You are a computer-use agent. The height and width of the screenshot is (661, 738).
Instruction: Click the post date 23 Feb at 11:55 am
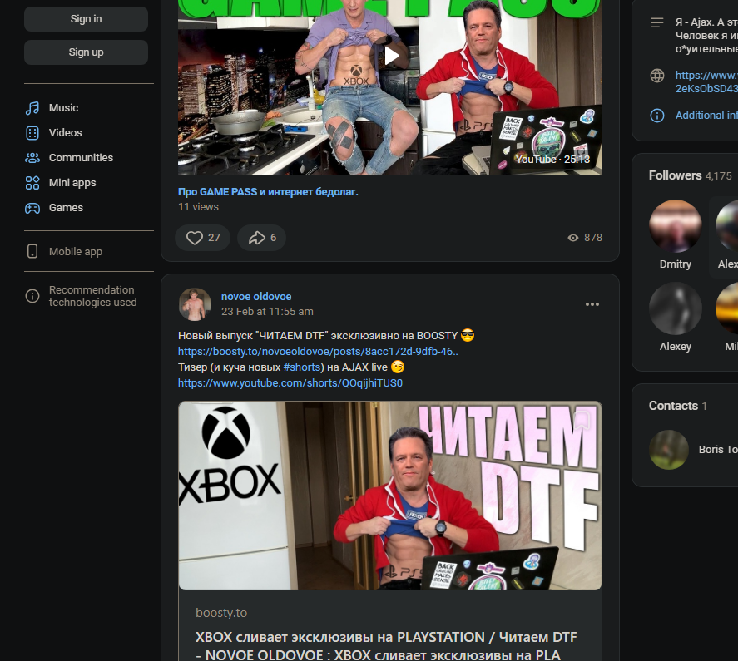tap(267, 312)
